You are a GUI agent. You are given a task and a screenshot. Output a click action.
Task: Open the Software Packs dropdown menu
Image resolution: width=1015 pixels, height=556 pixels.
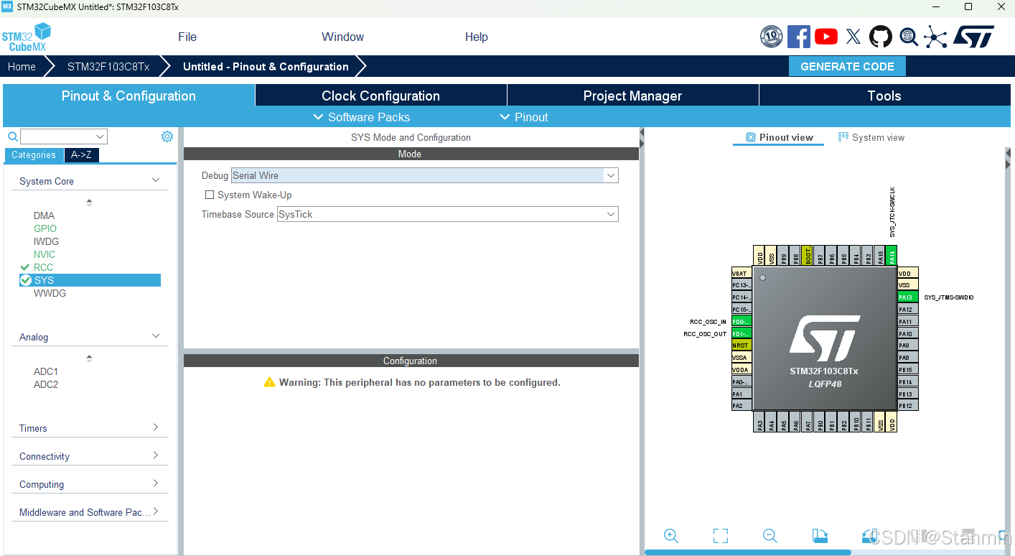click(x=362, y=117)
